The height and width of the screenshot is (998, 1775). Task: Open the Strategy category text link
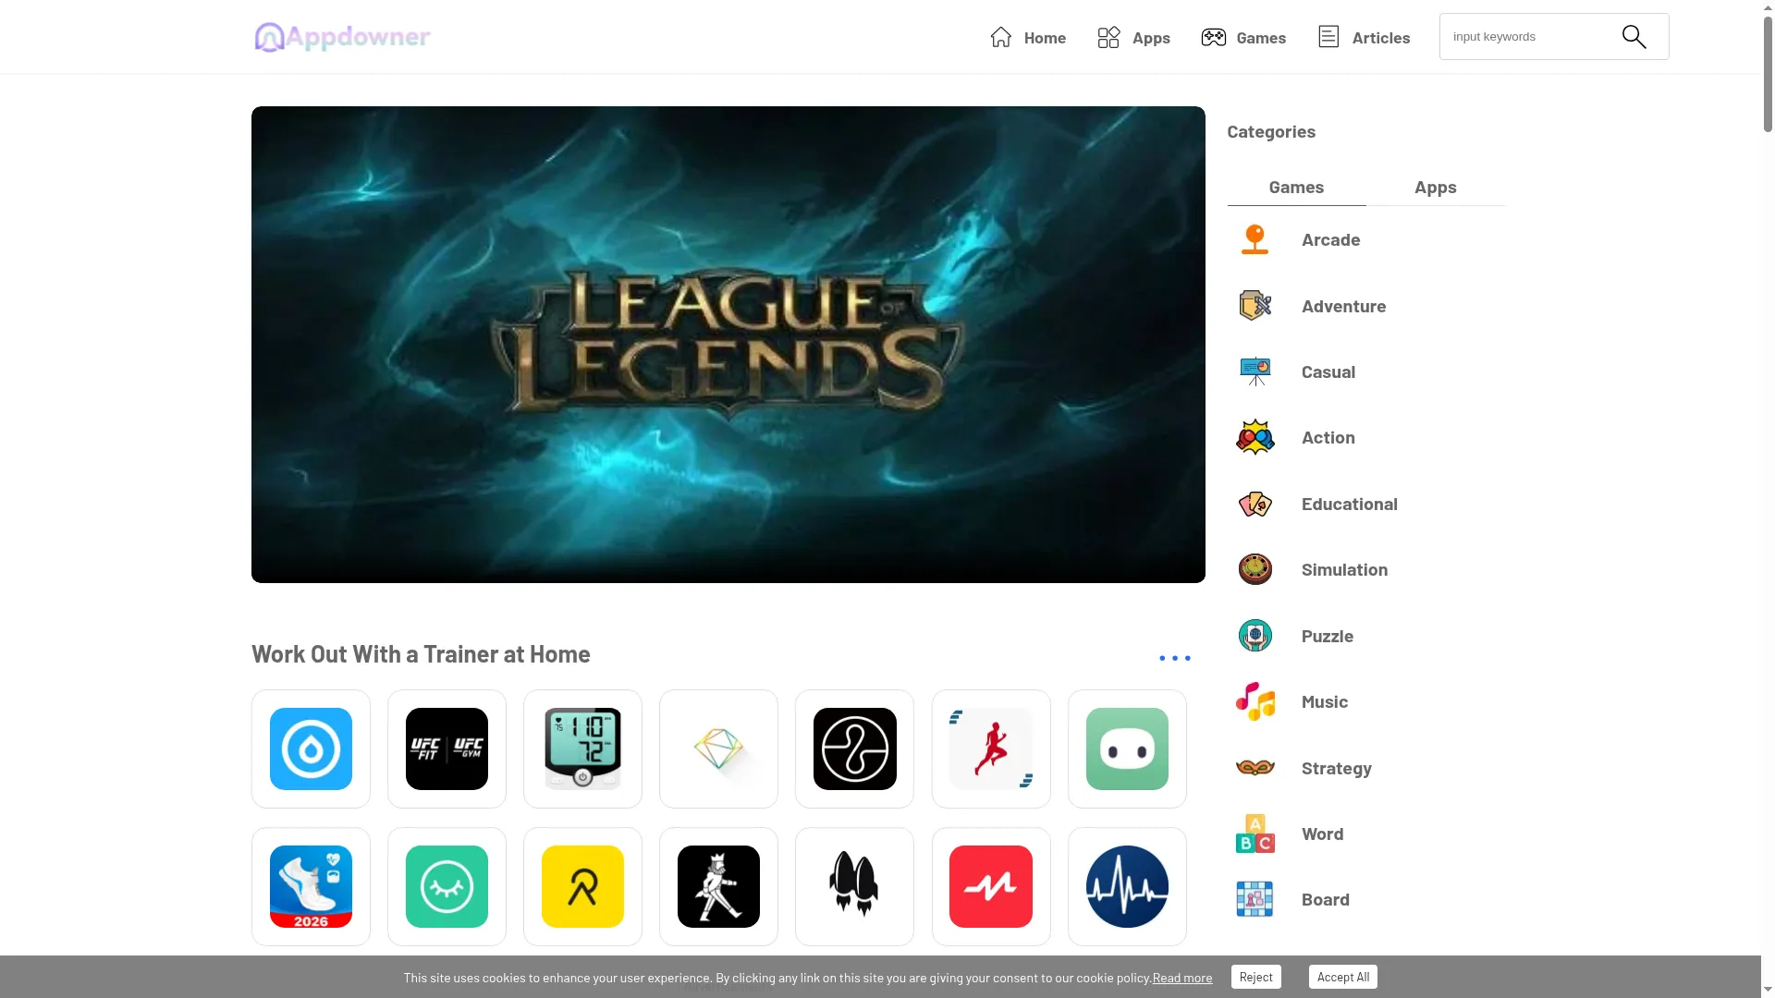click(1336, 768)
